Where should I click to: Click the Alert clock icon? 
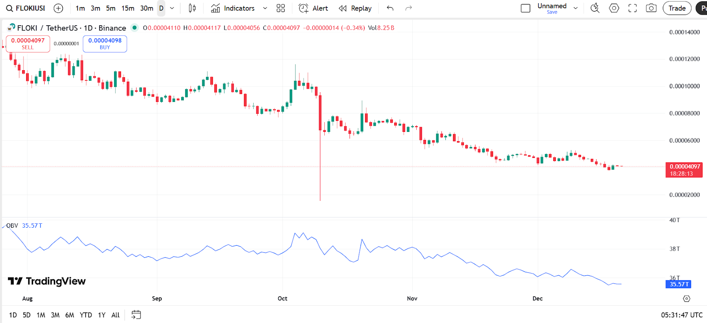(x=304, y=8)
